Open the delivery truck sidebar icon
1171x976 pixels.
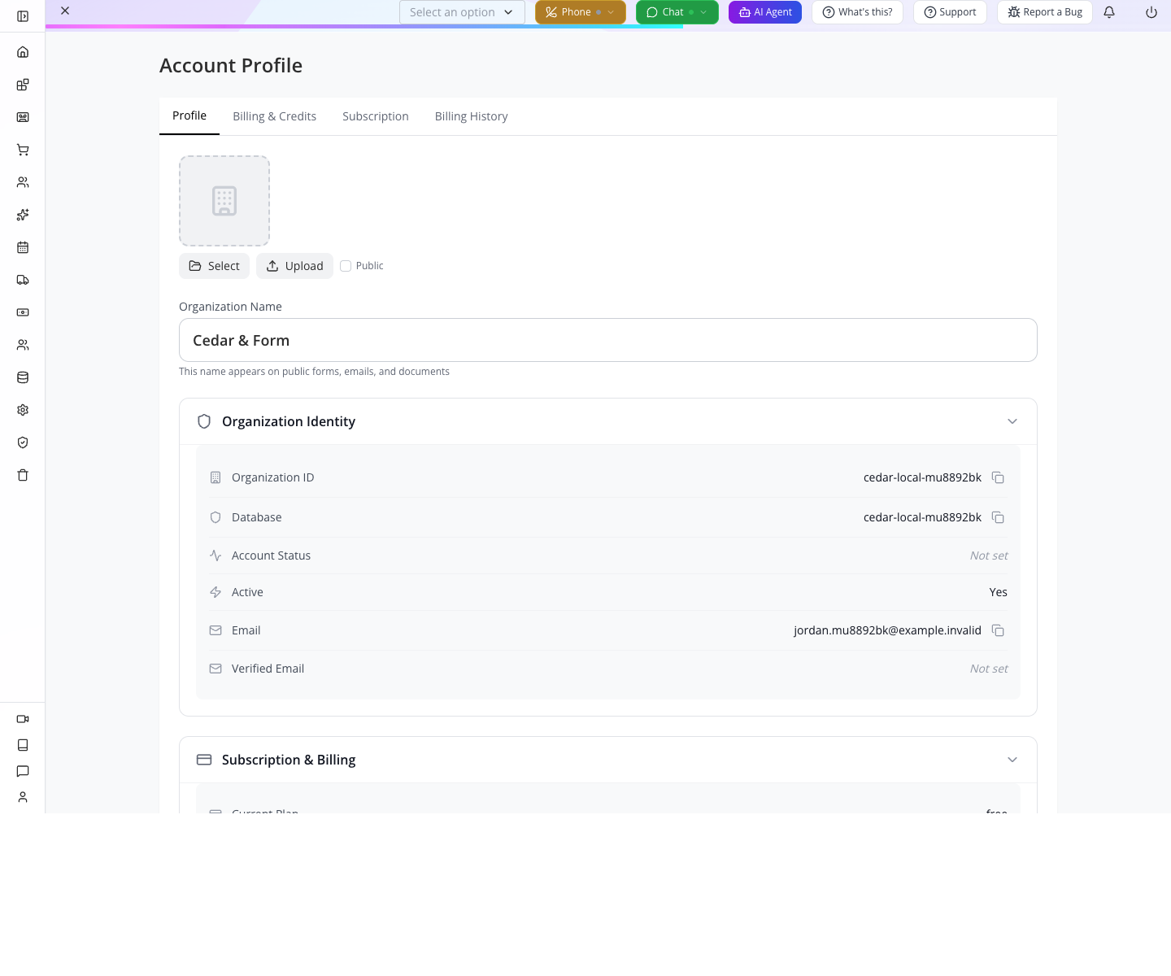click(23, 280)
